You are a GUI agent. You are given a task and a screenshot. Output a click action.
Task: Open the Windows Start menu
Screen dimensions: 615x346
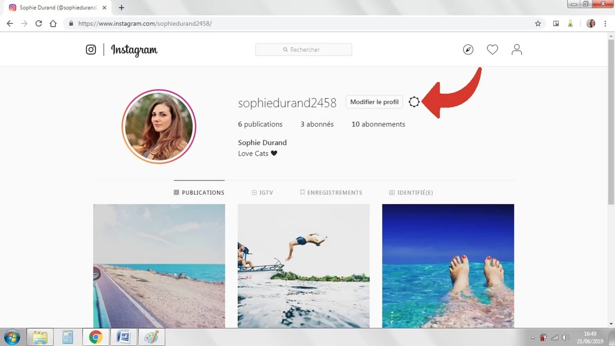pyautogui.click(x=12, y=337)
